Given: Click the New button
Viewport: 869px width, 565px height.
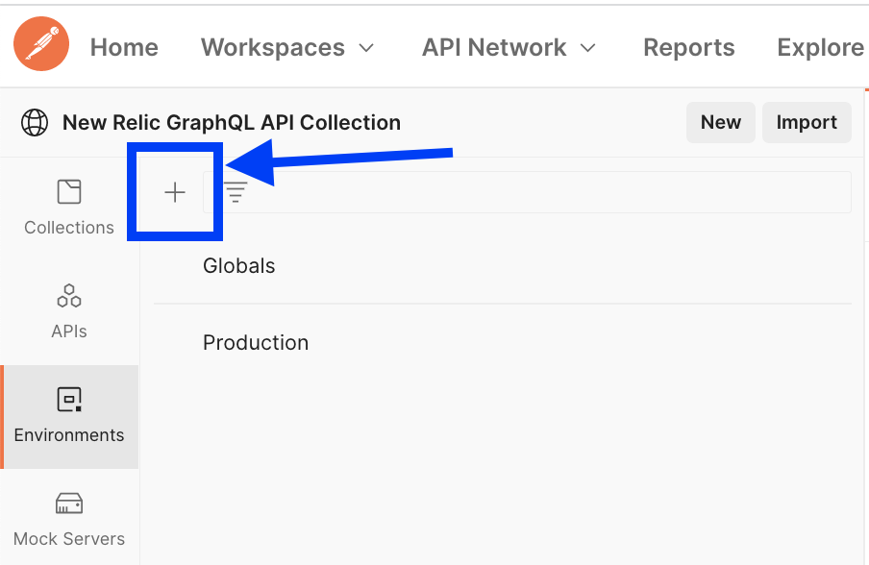Looking at the screenshot, I should 720,122.
